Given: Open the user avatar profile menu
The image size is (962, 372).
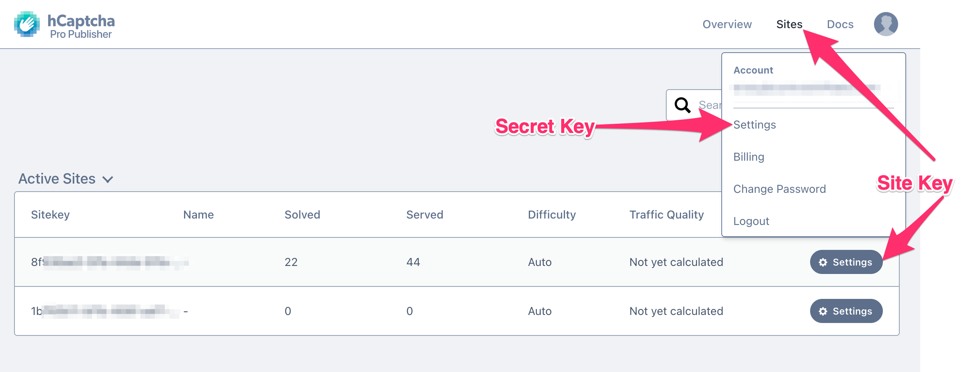Looking at the screenshot, I should (886, 24).
